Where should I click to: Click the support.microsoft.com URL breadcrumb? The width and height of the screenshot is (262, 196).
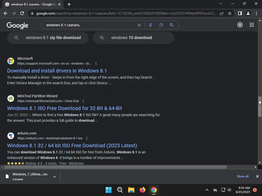coord(54,64)
